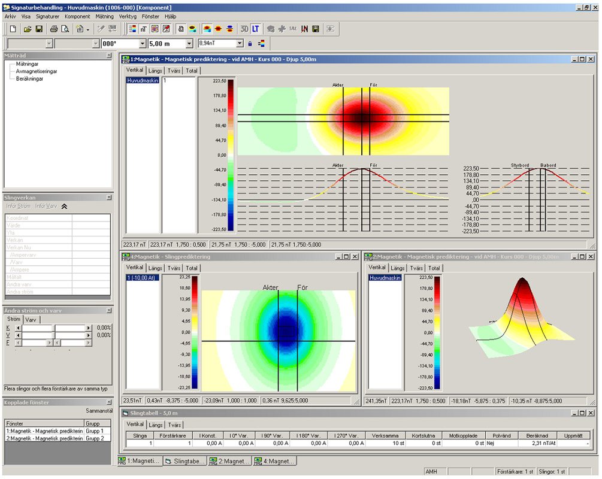The height and width of the screenshot is (479, 602).
Task: Click the coil component toolbar icon
Action: 181,29
